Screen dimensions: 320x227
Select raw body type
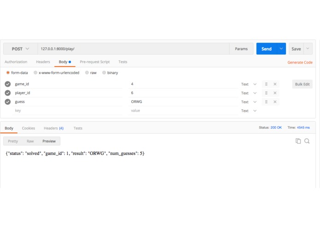[87, 73]
